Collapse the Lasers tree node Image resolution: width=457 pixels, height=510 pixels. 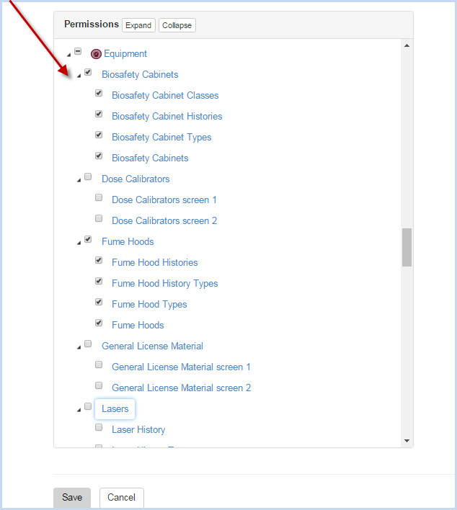coord(79,410)
